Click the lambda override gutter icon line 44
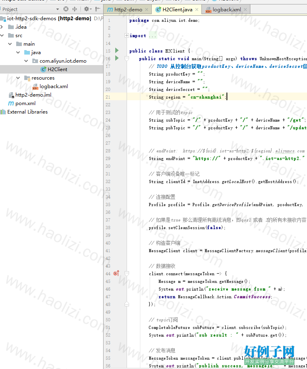307x369 pixels. pos(116,273)
